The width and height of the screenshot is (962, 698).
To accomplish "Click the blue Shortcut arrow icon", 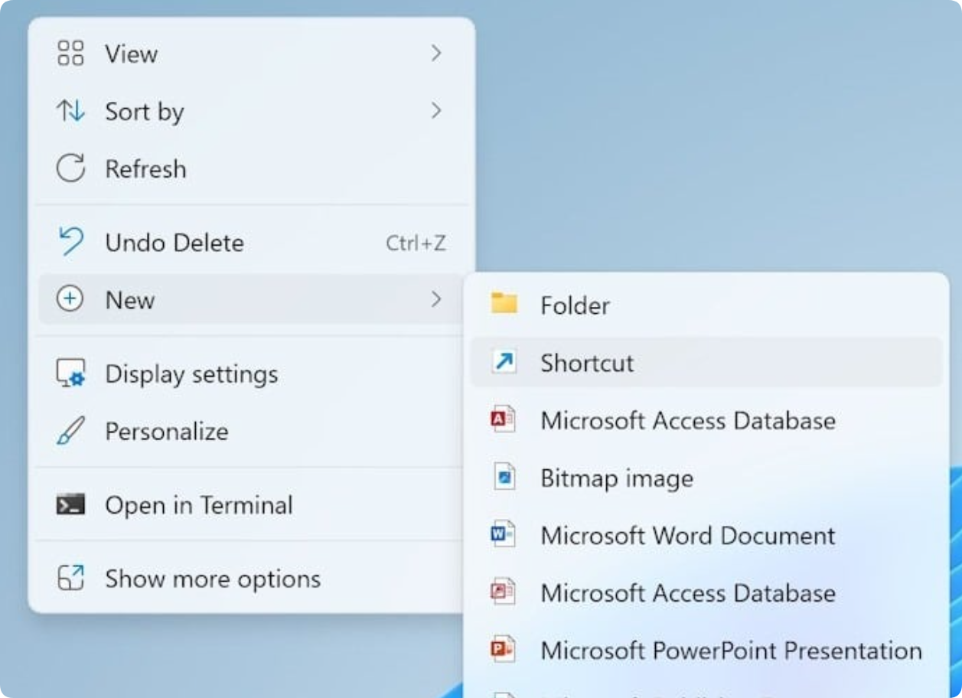I will click(504, 362).
